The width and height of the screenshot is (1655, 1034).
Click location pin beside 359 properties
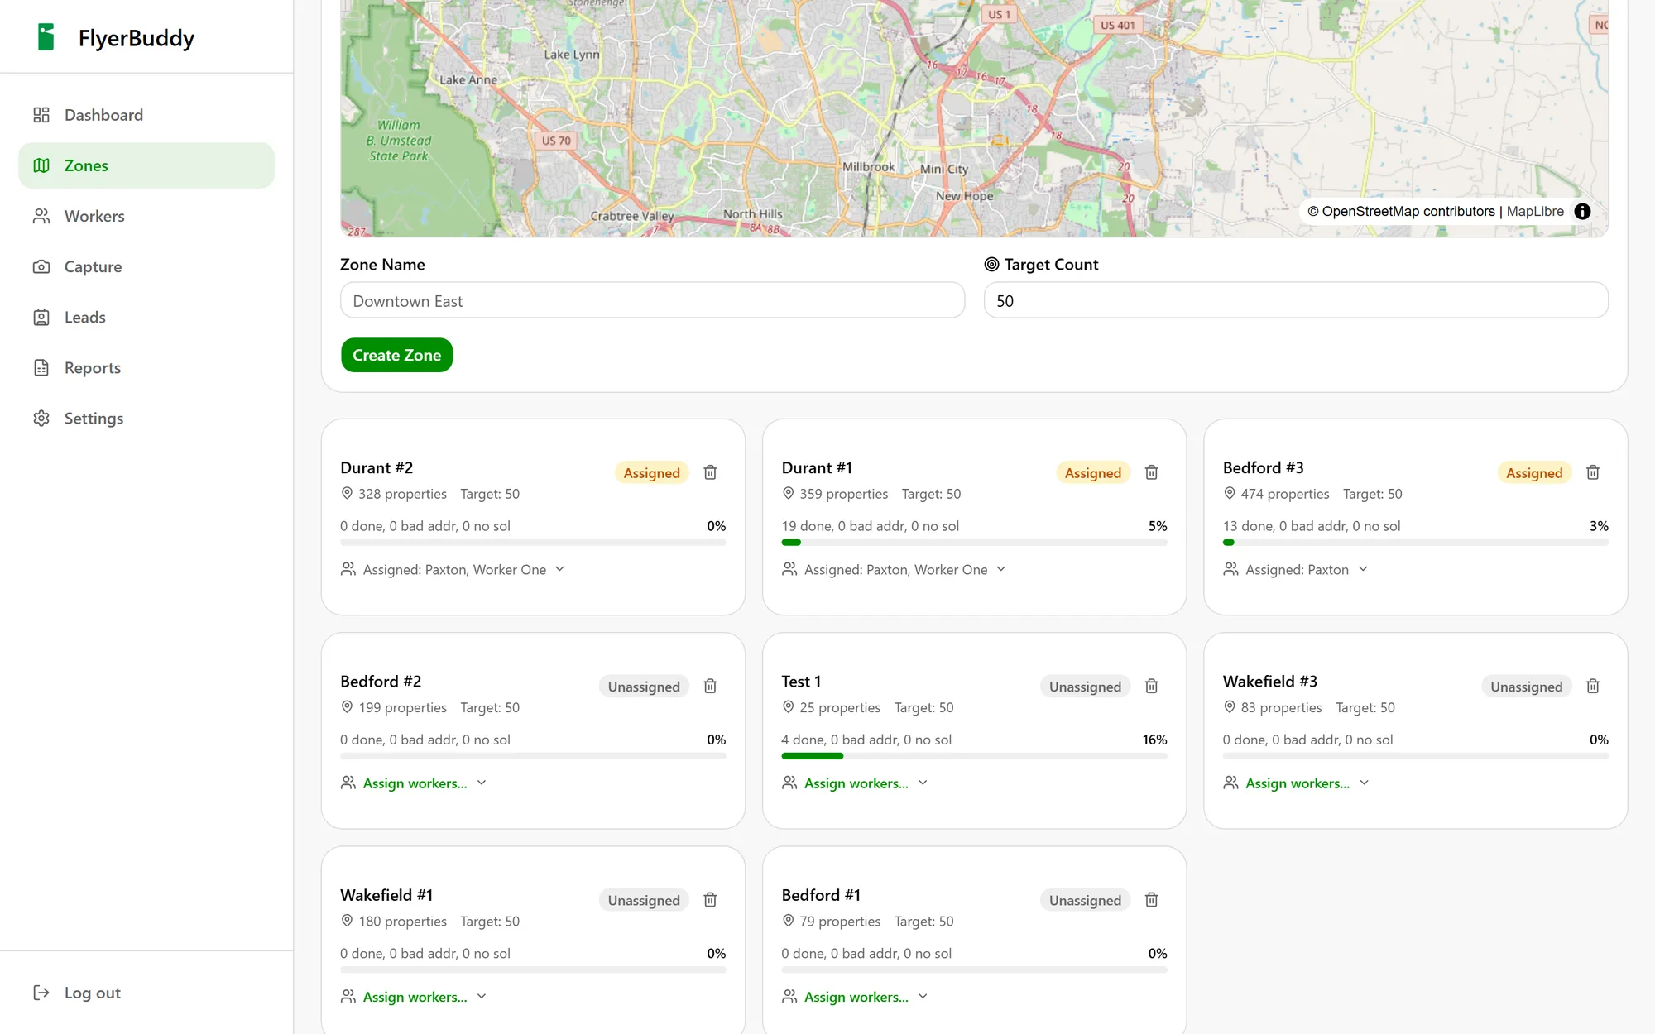[788, 494]
